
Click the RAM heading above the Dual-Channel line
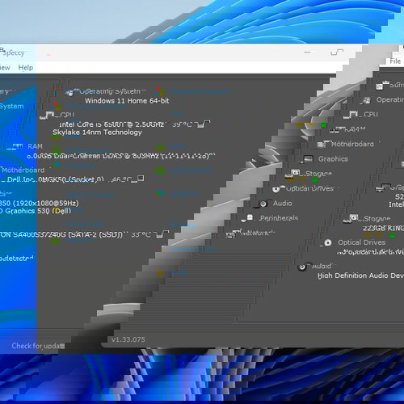[x=35, y=146]
